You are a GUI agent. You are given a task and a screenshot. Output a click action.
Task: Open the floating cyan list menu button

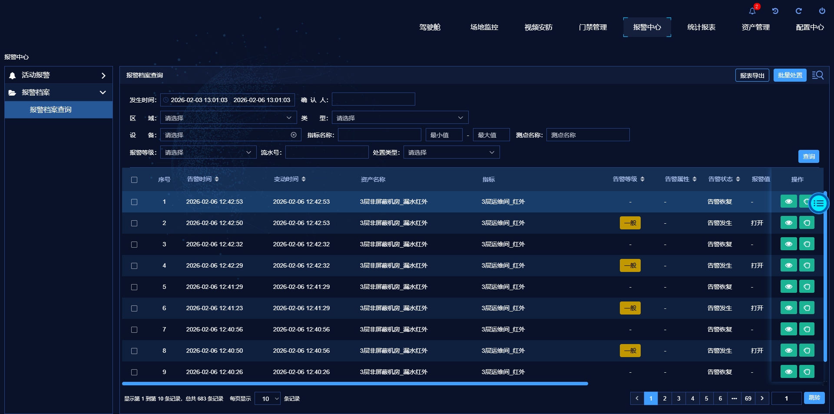(819, 203)
